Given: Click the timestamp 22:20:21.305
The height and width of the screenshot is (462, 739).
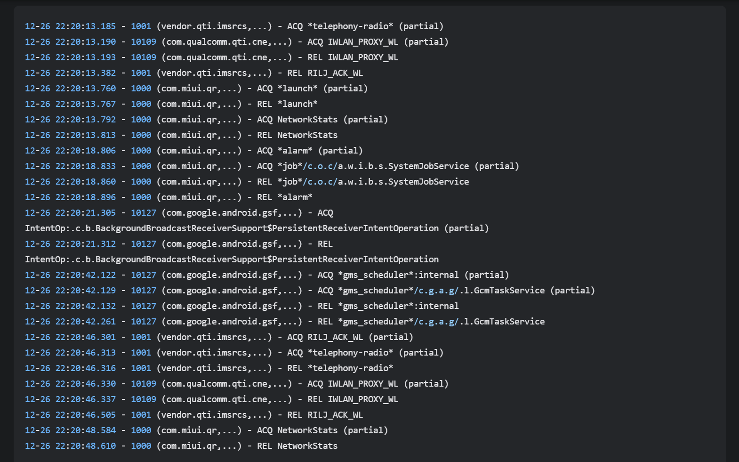Looking at the screenshot, I should (x=86, y=213).
